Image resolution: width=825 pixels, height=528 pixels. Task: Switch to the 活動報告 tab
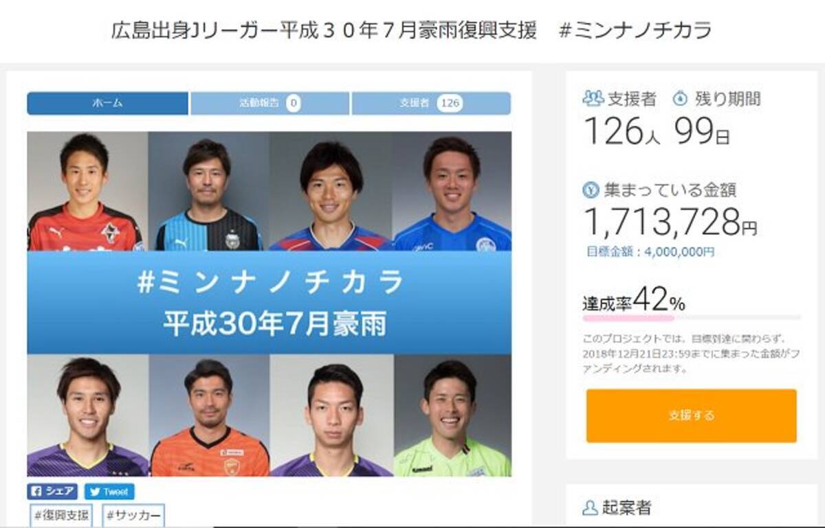pos(269,104)
